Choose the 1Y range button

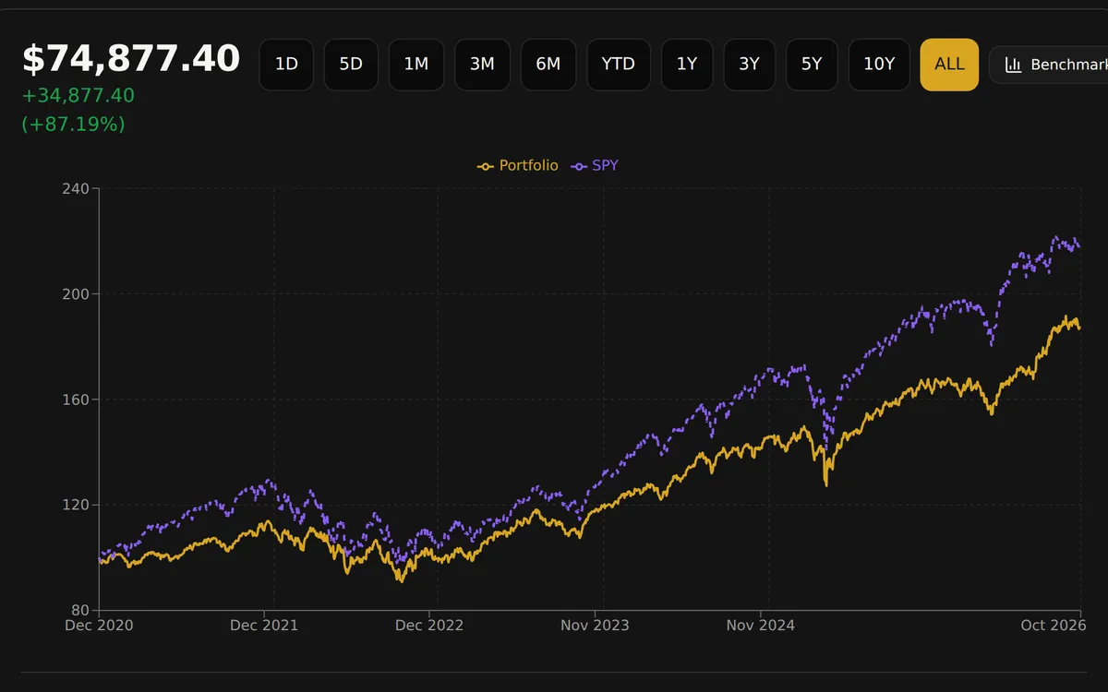coord(687,65)
